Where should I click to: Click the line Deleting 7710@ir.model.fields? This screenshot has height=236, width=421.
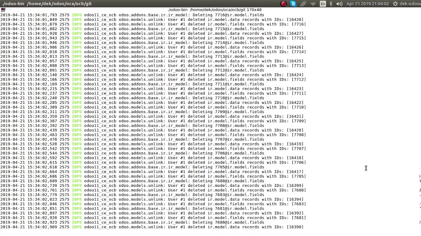pyautogui.click(x=228, y=98)
